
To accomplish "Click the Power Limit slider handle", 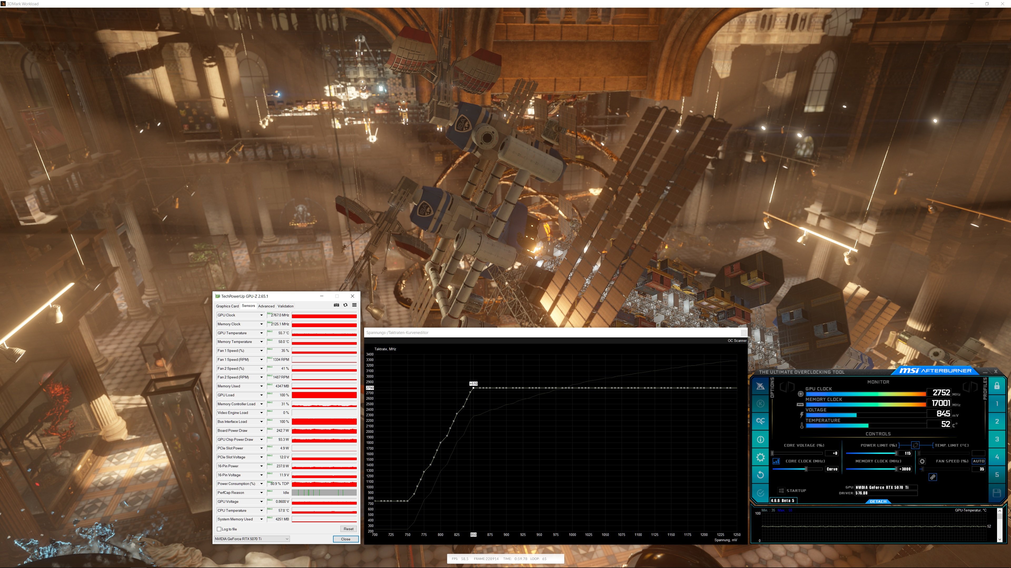I will tap(896, 453).
